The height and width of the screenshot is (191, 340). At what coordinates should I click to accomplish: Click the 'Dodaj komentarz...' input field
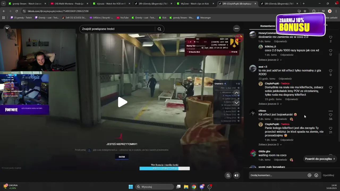(278, 175)
